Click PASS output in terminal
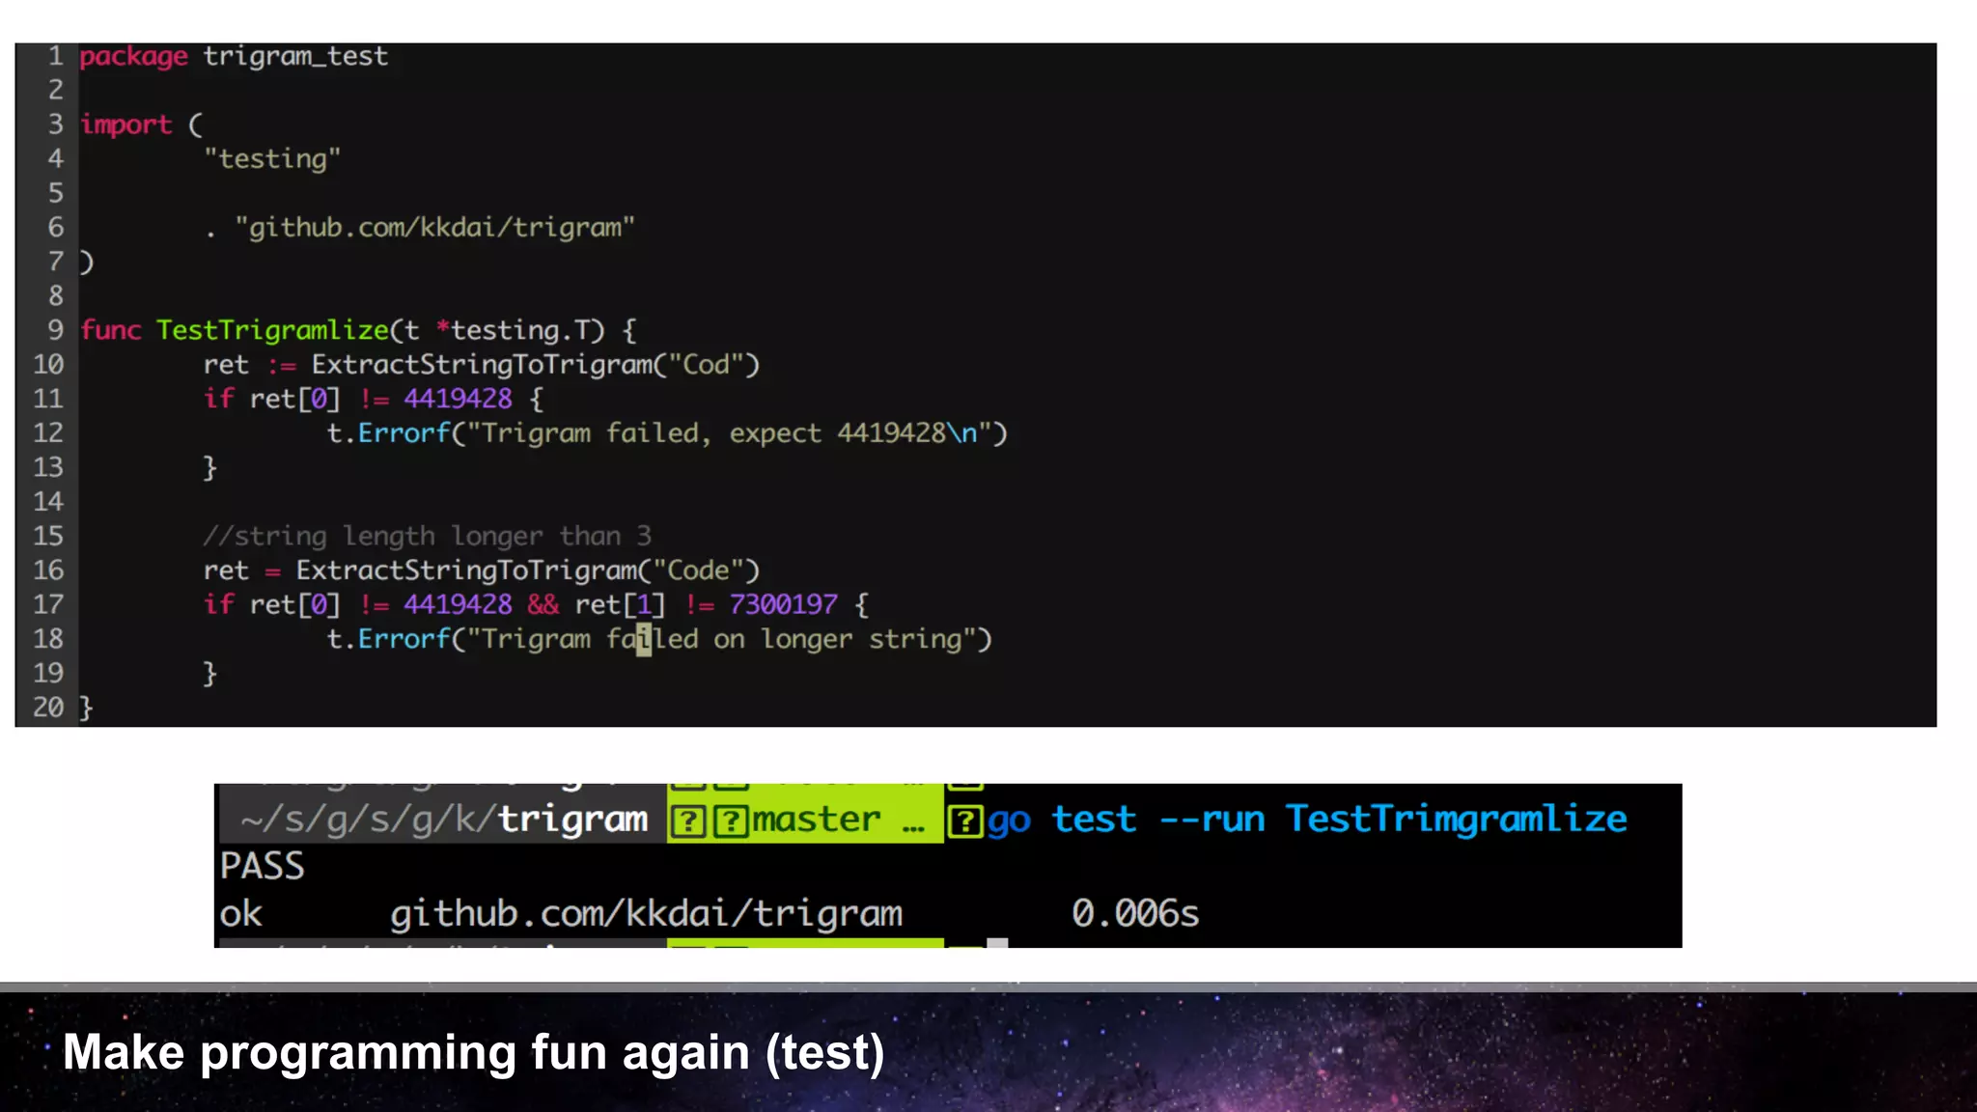Viewport: 1977px width, 1112px height. pyautogui.click(x=262, y=866)
